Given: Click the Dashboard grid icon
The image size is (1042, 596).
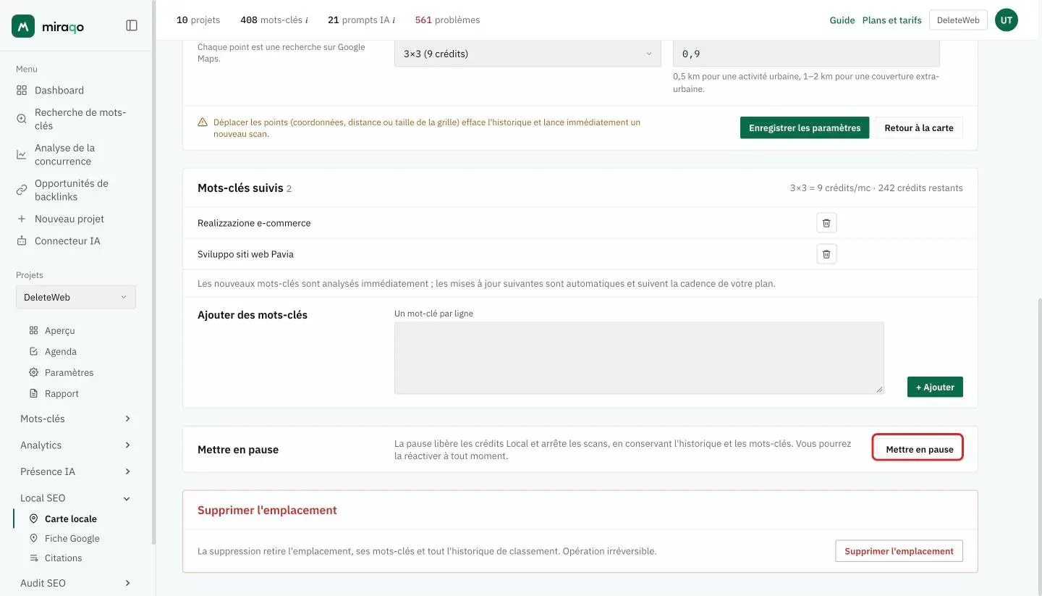Looking at the screenshot, I should 22,91.
